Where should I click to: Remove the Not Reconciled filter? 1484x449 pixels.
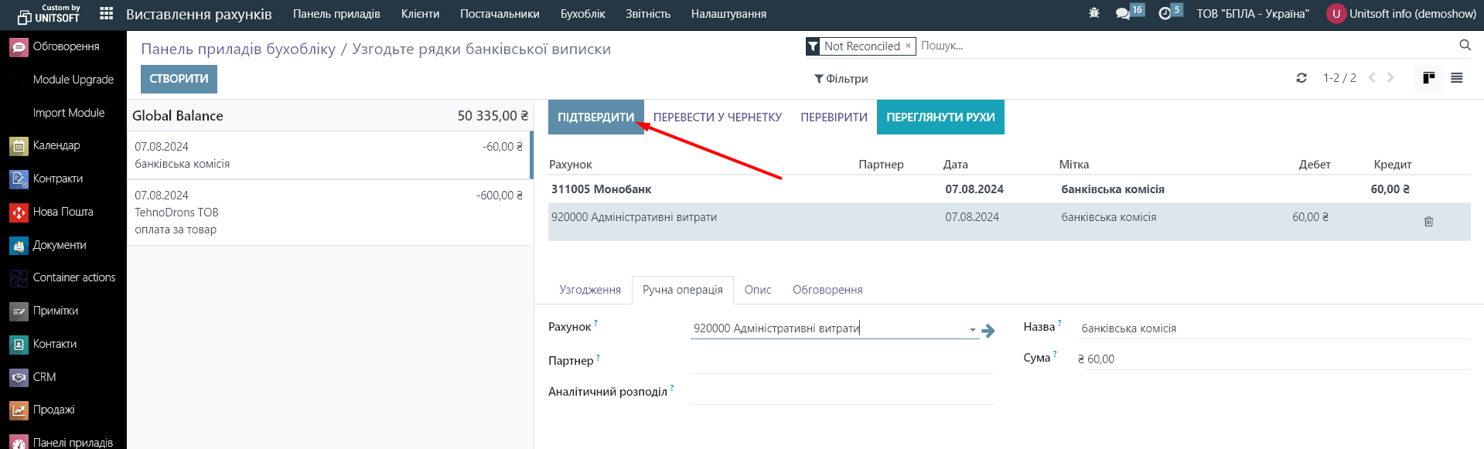coord(908,46)
